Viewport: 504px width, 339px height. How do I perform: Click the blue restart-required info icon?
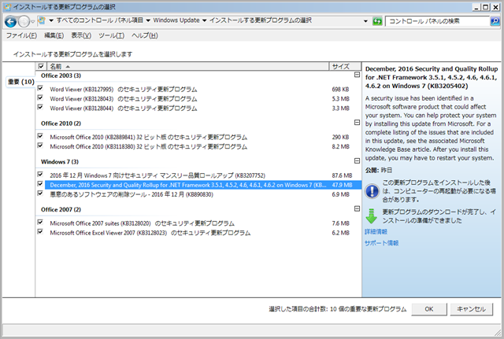pyautogui.click(x=372, y=191)
